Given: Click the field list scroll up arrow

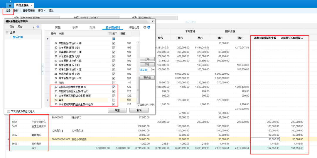Looking at the screenshot, I should [x=138, y=43].
